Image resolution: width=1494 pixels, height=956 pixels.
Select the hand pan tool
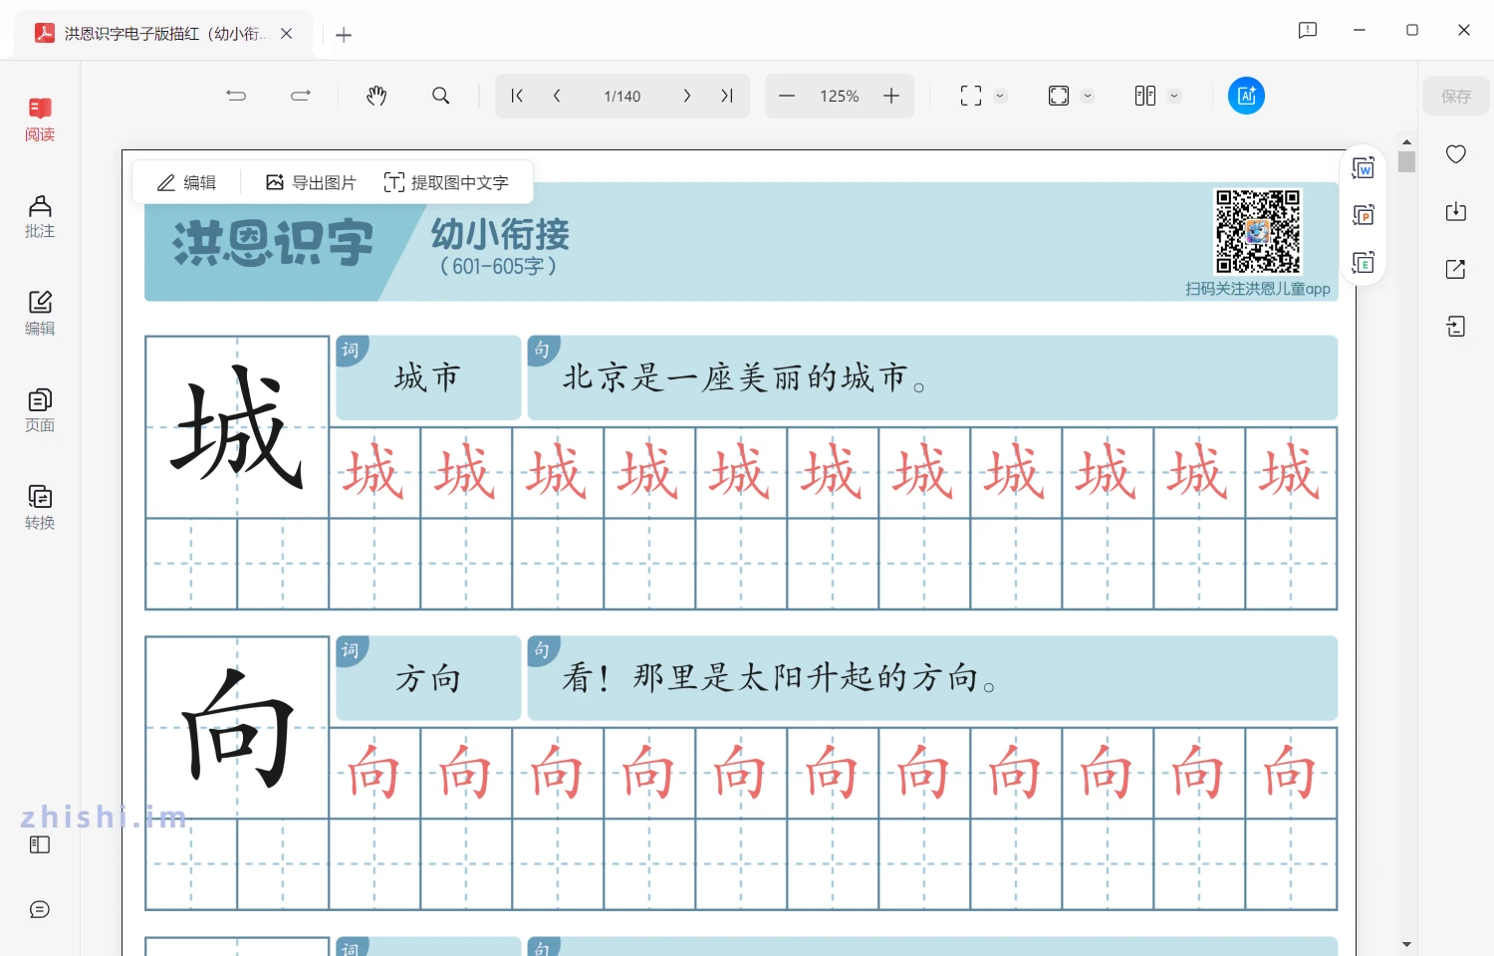tap(375, 96)
